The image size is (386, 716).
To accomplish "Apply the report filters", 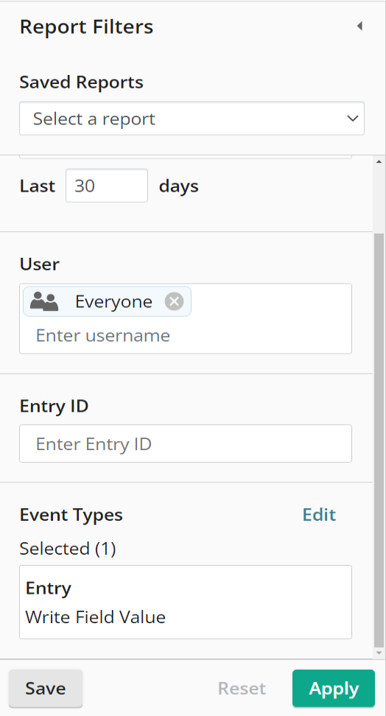I will point(334,688).
